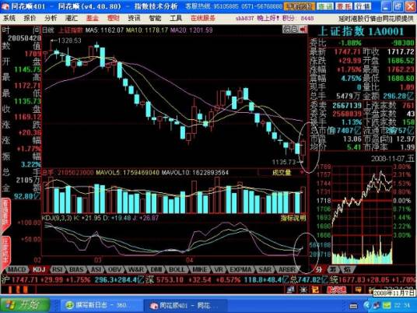The width and height of the screenshot is (417, 313).
Task: Click the orange message icon in status bar
Action: (x=358, y=290)
